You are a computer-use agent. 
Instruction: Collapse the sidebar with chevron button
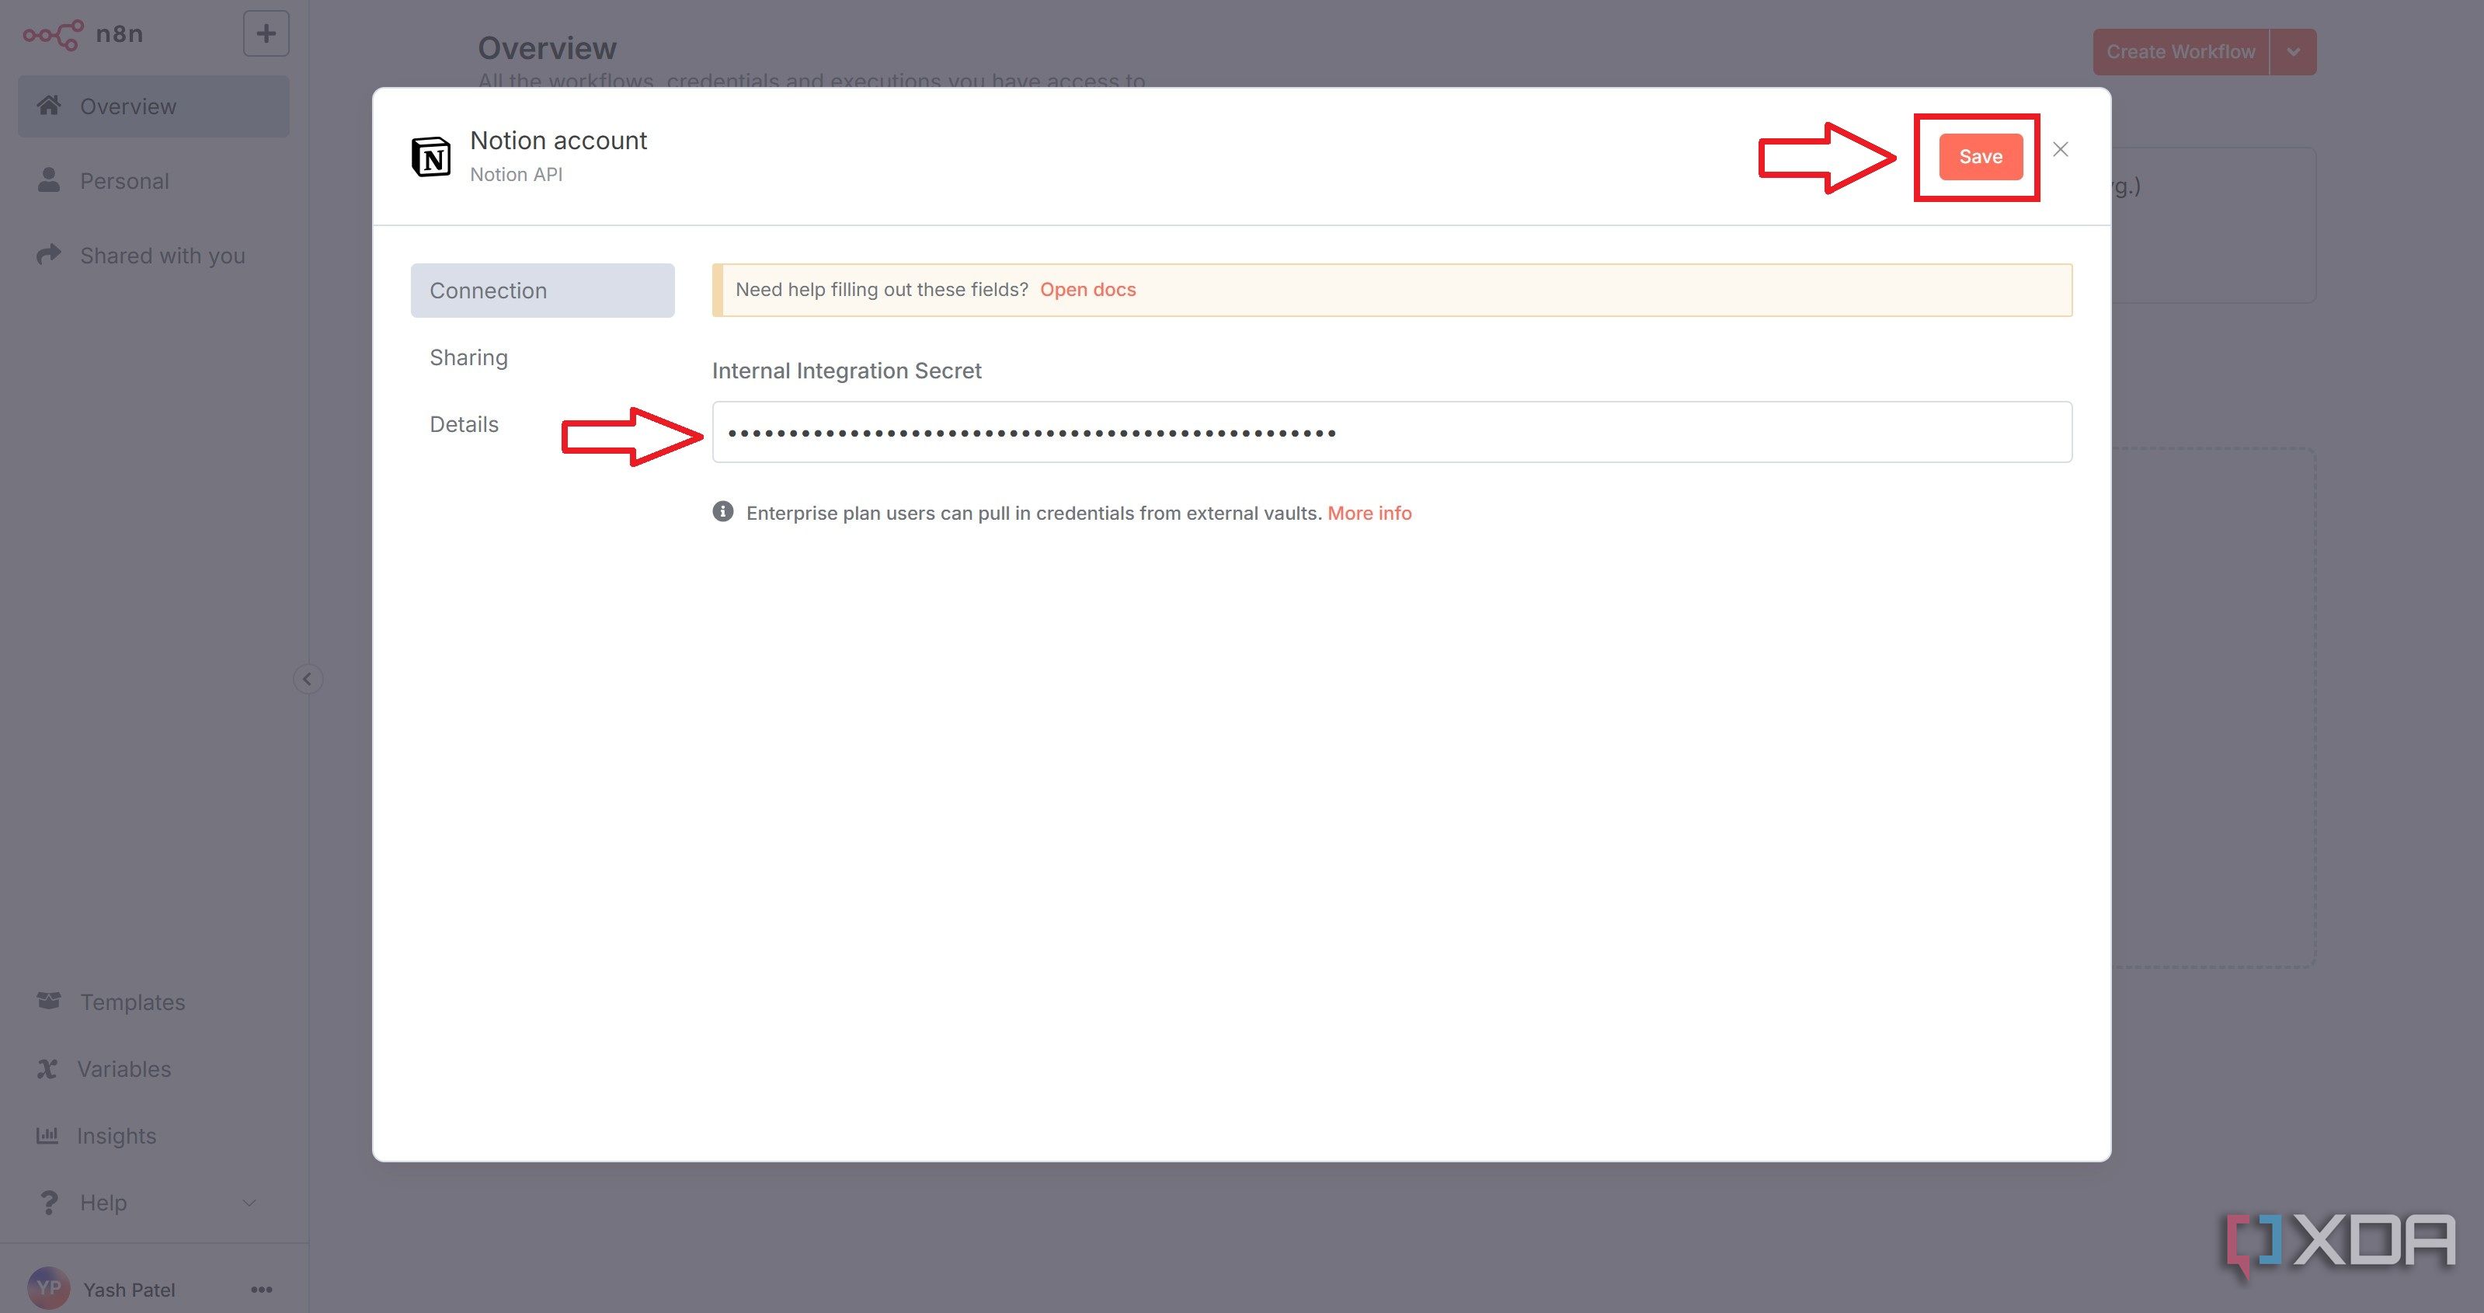point(308,678)
